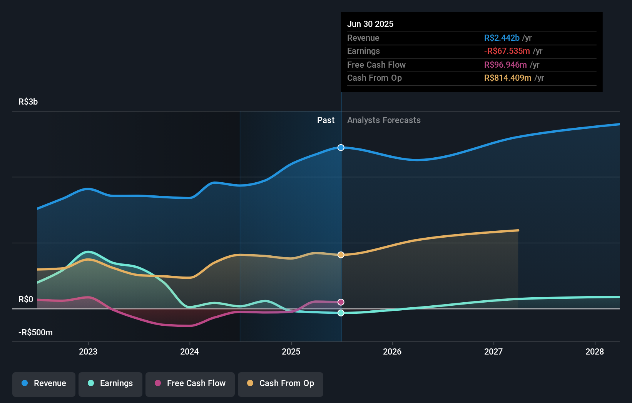
Task: Select the Cash From Op marker on the divider line
Action: point(340,254)
